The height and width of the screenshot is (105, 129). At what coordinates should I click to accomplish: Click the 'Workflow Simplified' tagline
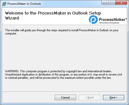109,23
